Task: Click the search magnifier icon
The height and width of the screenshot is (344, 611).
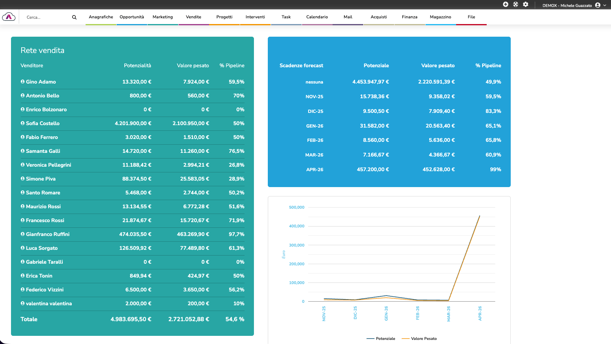Action: (74, 17)
